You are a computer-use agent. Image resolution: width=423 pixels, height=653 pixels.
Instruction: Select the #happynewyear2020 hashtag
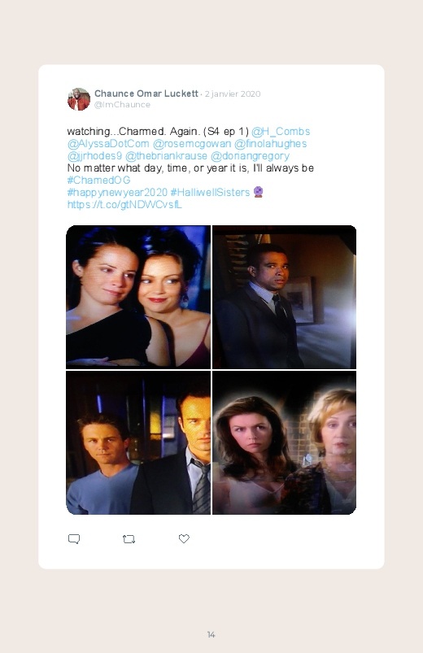click(x=117, y=193)
